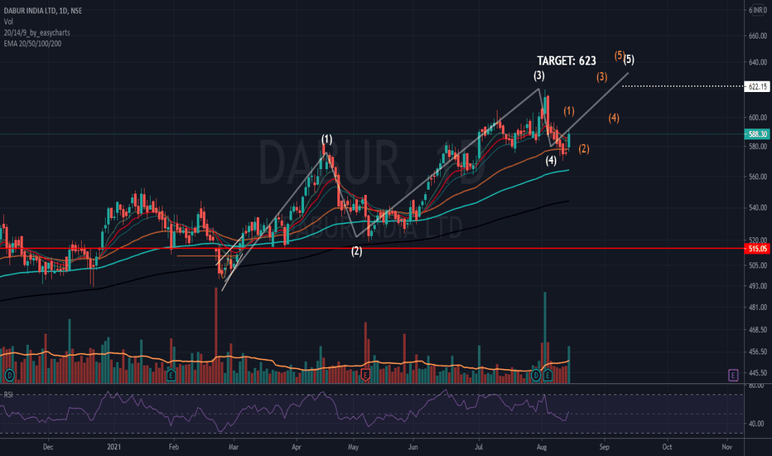The image size is (772, 456).
Task: Click the Sep label on time axis
Action: [x=604, y=447]
